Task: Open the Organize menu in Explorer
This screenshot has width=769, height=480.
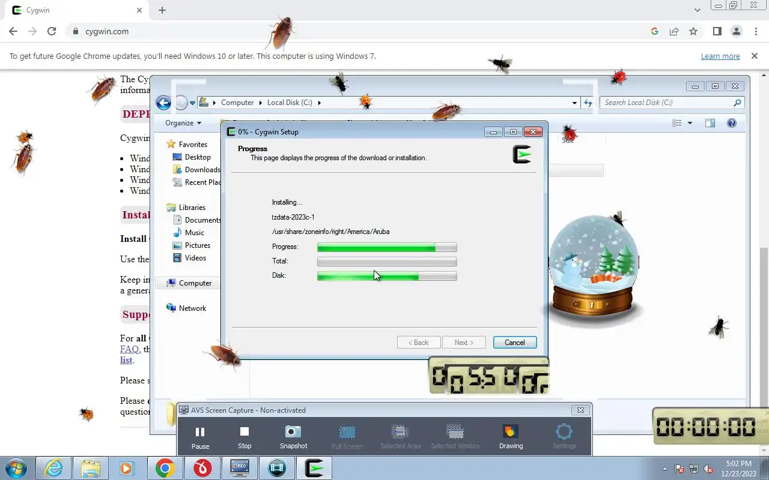Action: 183,123
